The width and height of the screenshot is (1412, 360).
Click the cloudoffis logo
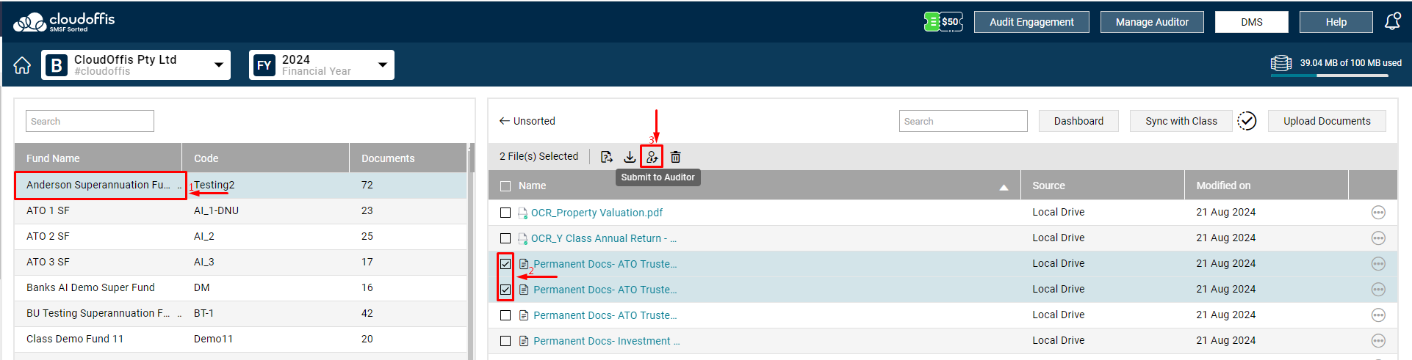[x=64, y=22]
